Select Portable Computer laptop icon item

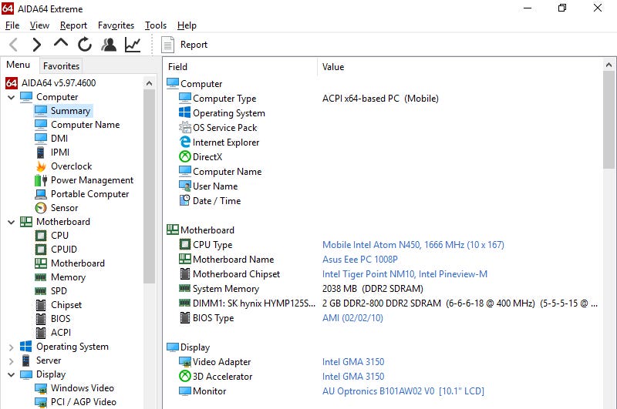[x=82, y=194]
